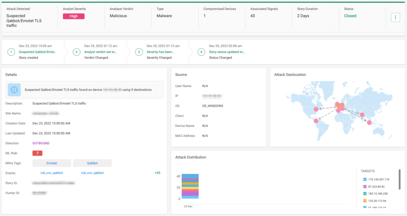Click the South Asia geolocation marker
This screenshot has height=216, width=407.
362,115
